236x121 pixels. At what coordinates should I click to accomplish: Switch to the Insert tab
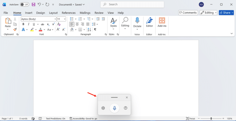[29, 13]
